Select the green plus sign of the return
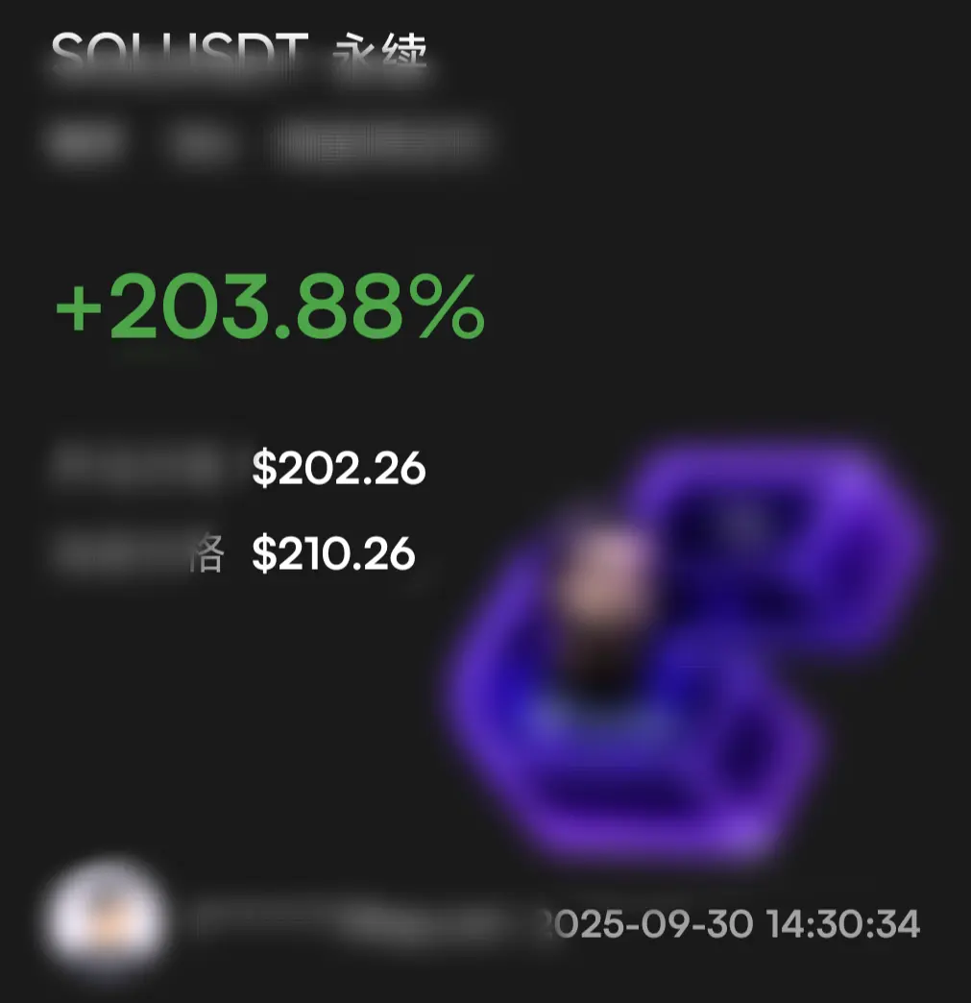971x1003 pixels. coord(79,309)
